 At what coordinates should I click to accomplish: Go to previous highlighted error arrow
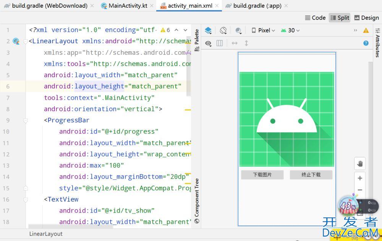pyautogui.click(x=176, y=30)
